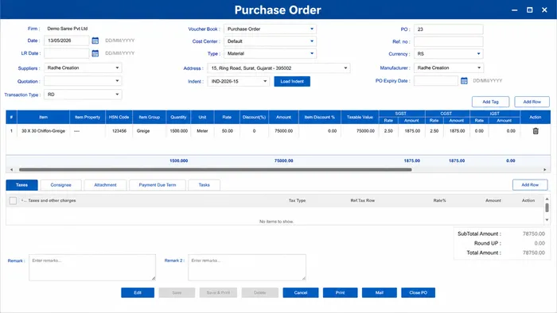Expand the Manufacturer dropdown
The height and width of the screenshot is (313, 557).
click(448, 68)
